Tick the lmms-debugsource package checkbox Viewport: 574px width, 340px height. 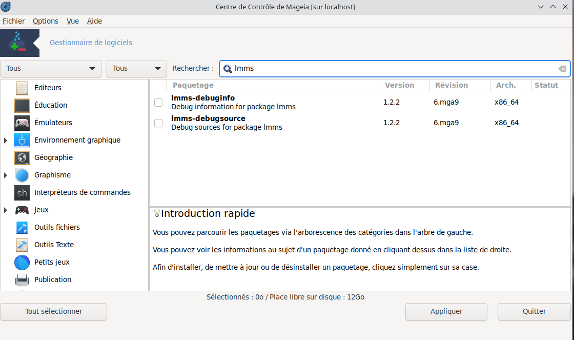(158, 123)
